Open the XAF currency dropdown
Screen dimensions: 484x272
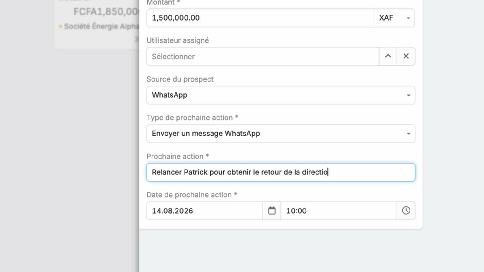tap(394, 18)
